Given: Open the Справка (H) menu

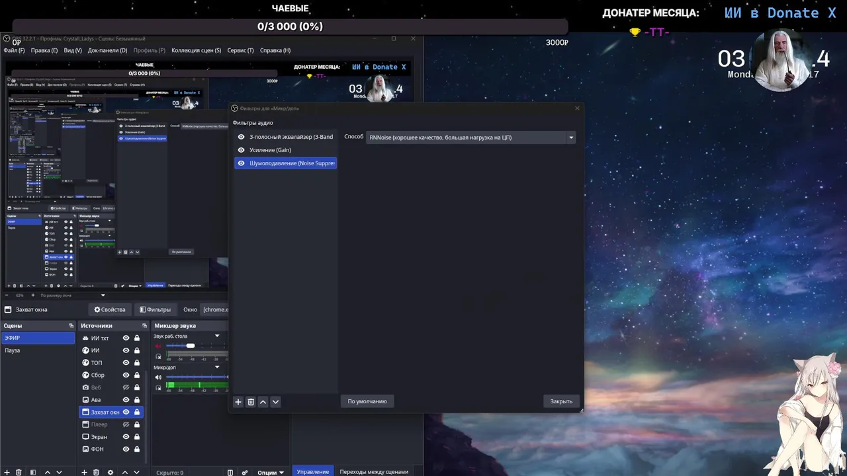Looking at the screenshot, I should point(275,50).
